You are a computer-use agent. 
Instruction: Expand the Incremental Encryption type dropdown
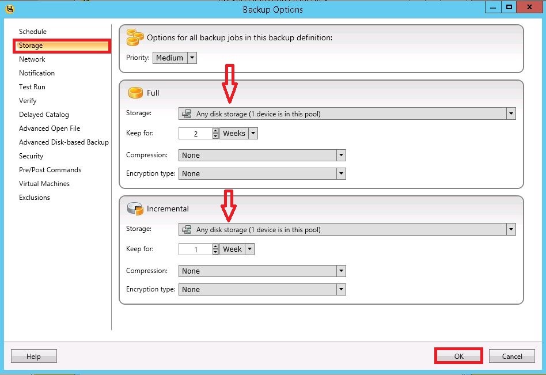click(x=341, y=289)
